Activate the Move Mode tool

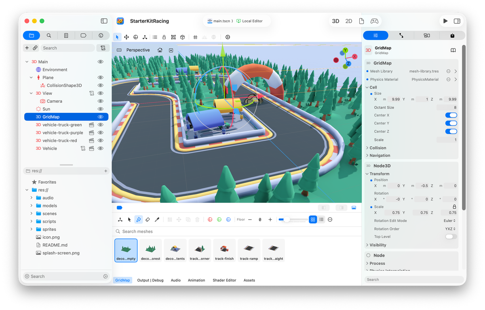[x=127, y=37]
